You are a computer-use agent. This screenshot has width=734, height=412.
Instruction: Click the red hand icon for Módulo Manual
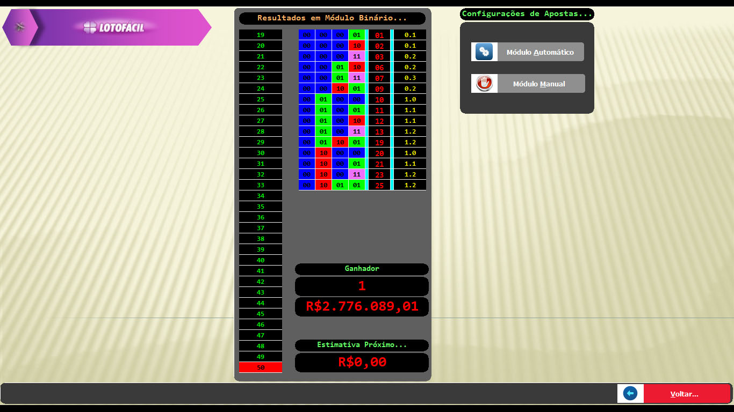tap(484, 84)
